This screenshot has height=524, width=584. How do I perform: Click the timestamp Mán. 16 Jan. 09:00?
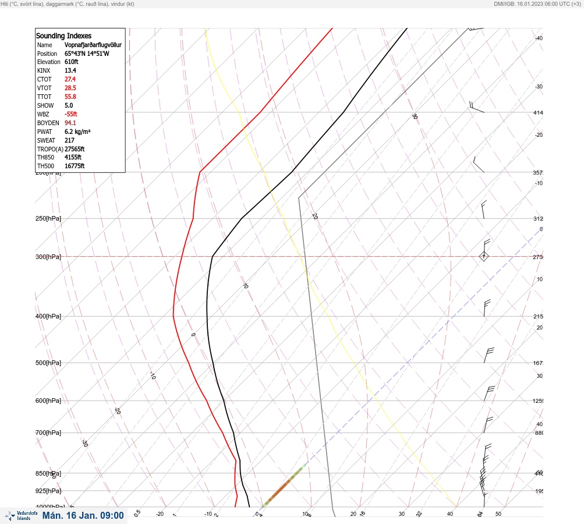click(x=83, y=515)
